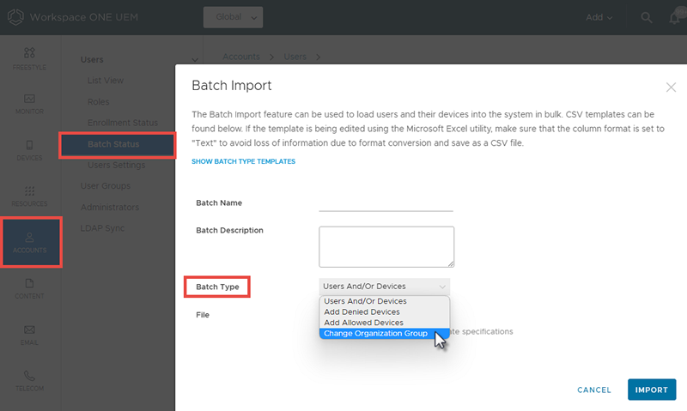Close the Batch Import dialog
687x411 pixels.
point(671,88)
